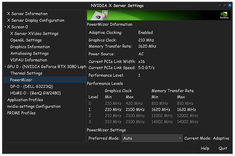Go to OpenGL Settings
This screenshot has width=235, height=156.
[x=26, y=40]
